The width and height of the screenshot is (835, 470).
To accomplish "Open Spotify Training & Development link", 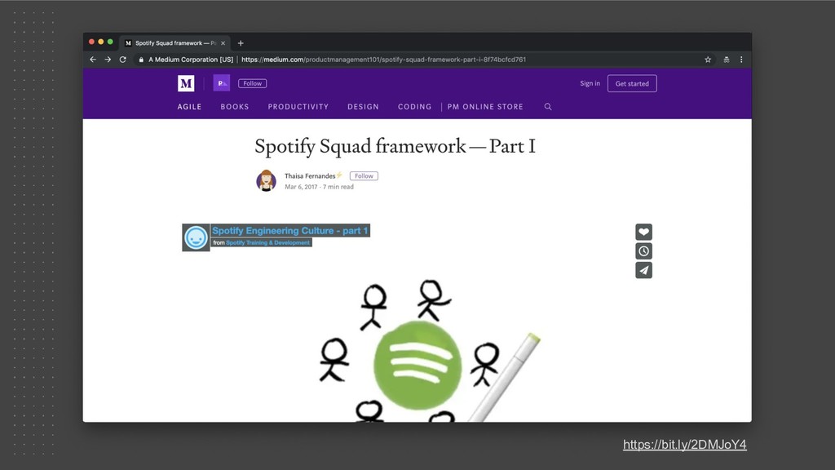I will 267,242.
